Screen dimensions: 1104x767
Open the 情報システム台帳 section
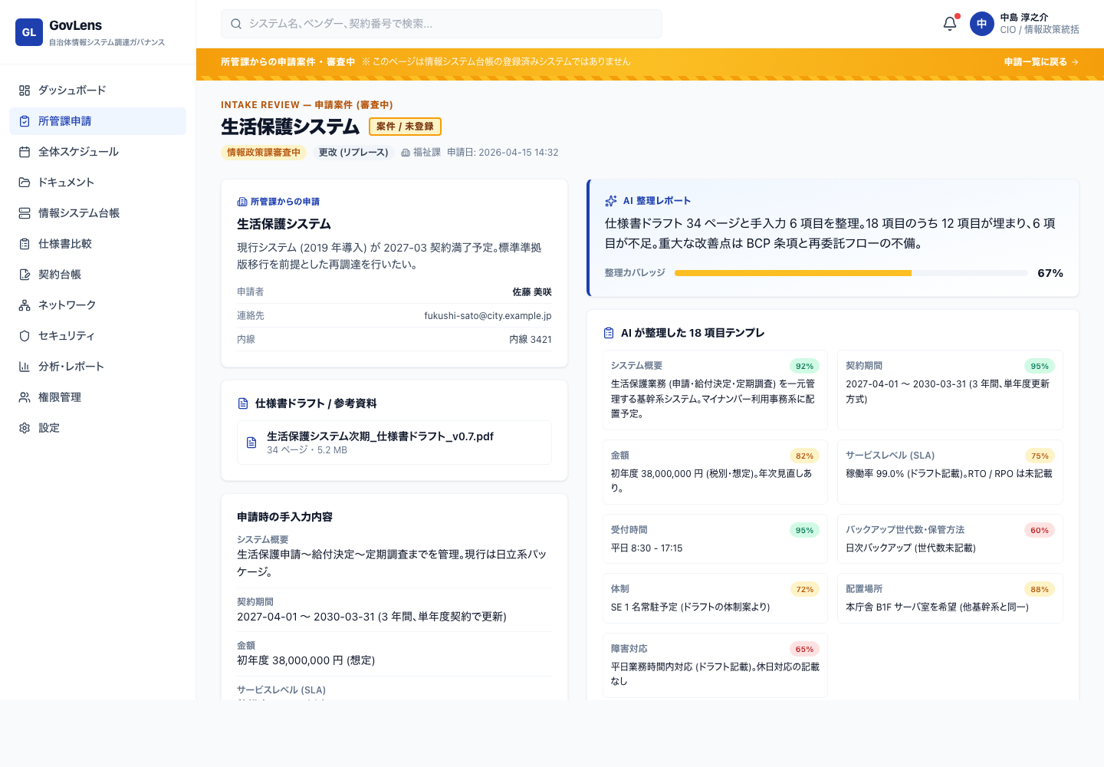pos(79,212)
